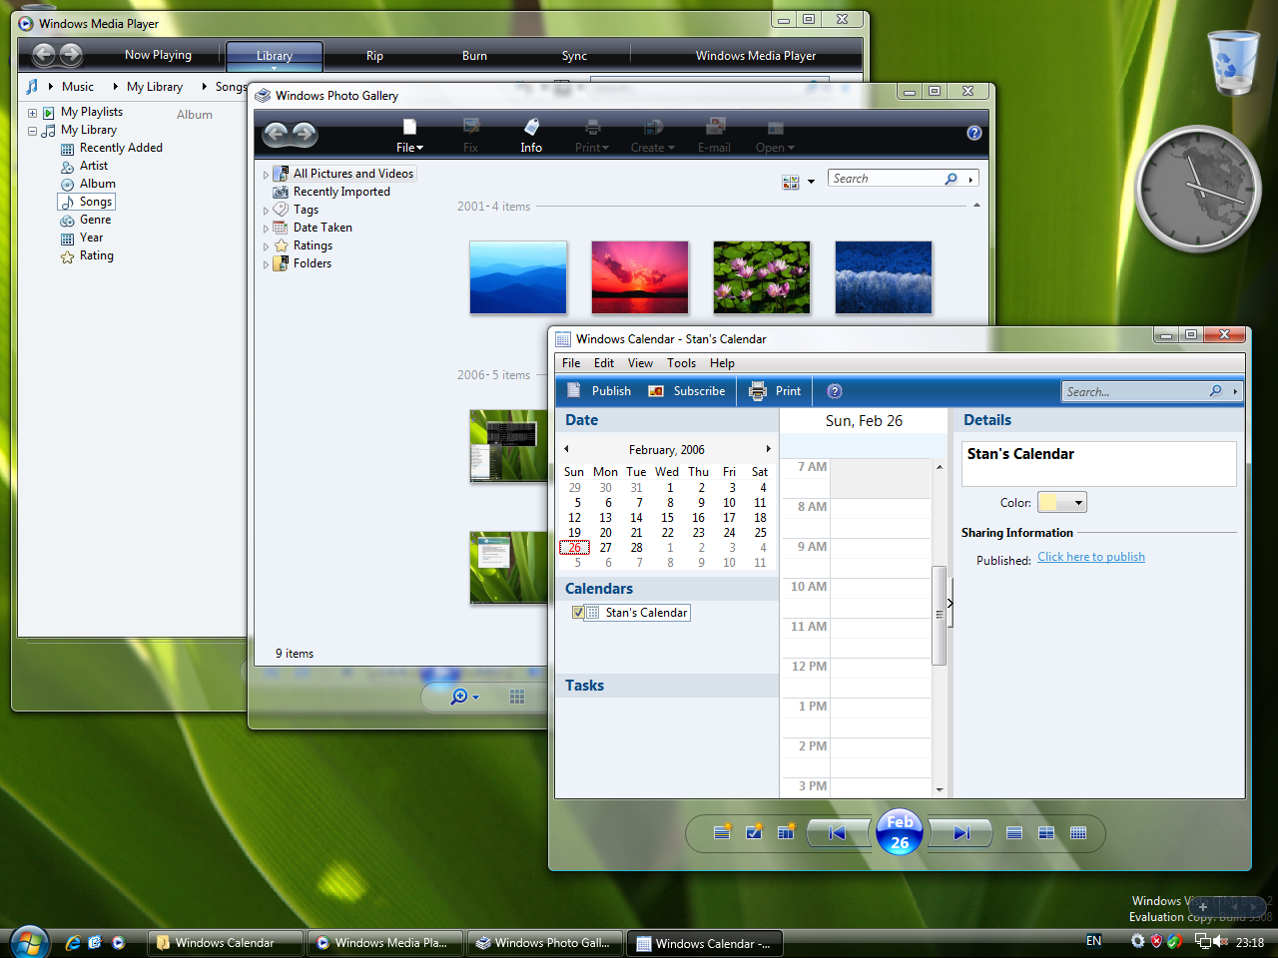Viewport: 1278px width, 958px height.
Task: Open Print dropdown in Photo Gallery
Action: pos(592,136)
